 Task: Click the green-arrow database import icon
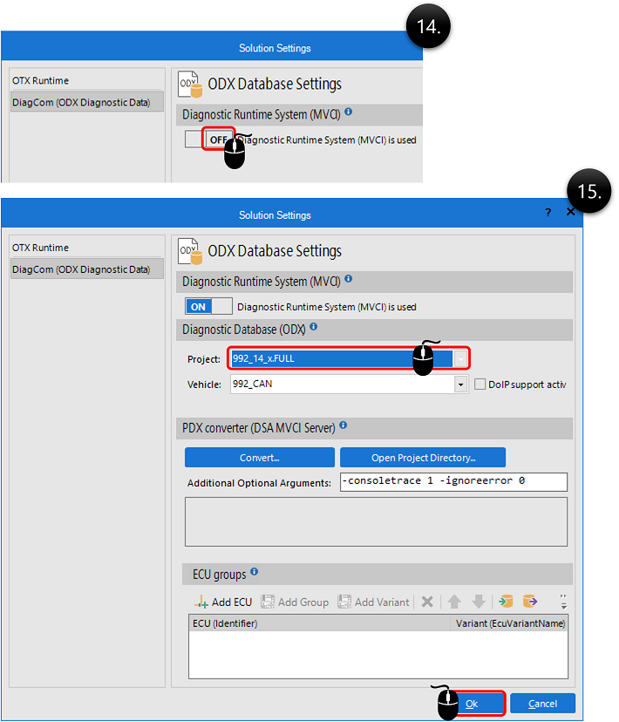[x=507, y=602]
